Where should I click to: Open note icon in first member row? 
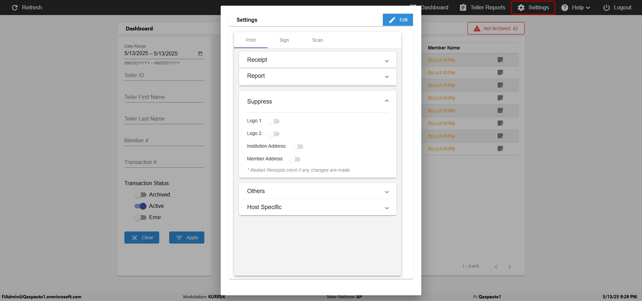[500, 60]
